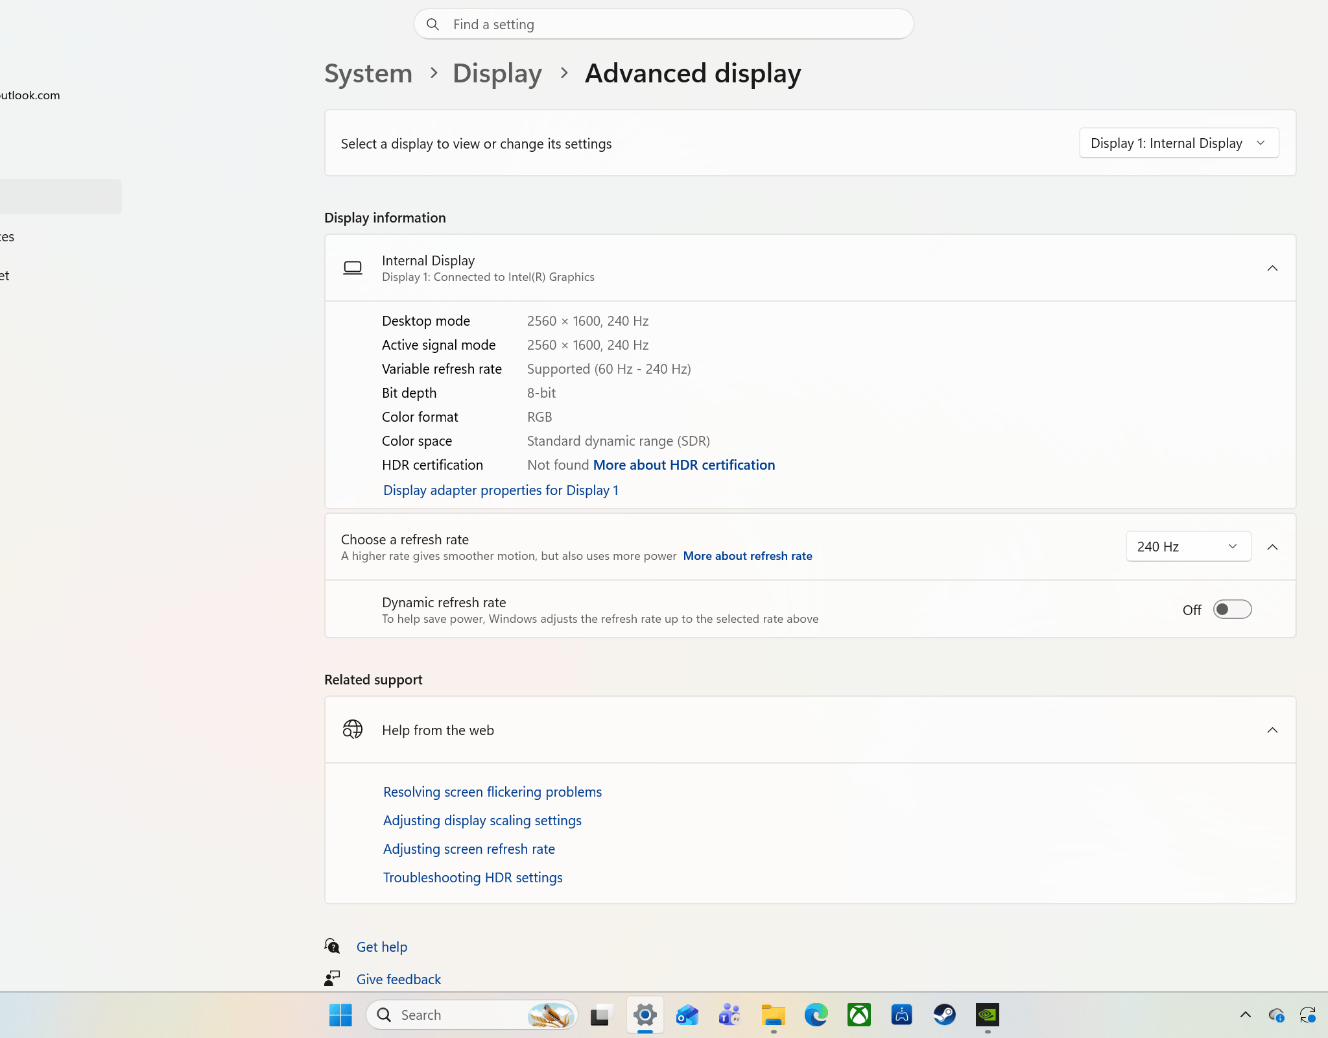Open the NVIDIA app from the taskbar
Screen dimensions: 1328x1038
point(987,1015)
